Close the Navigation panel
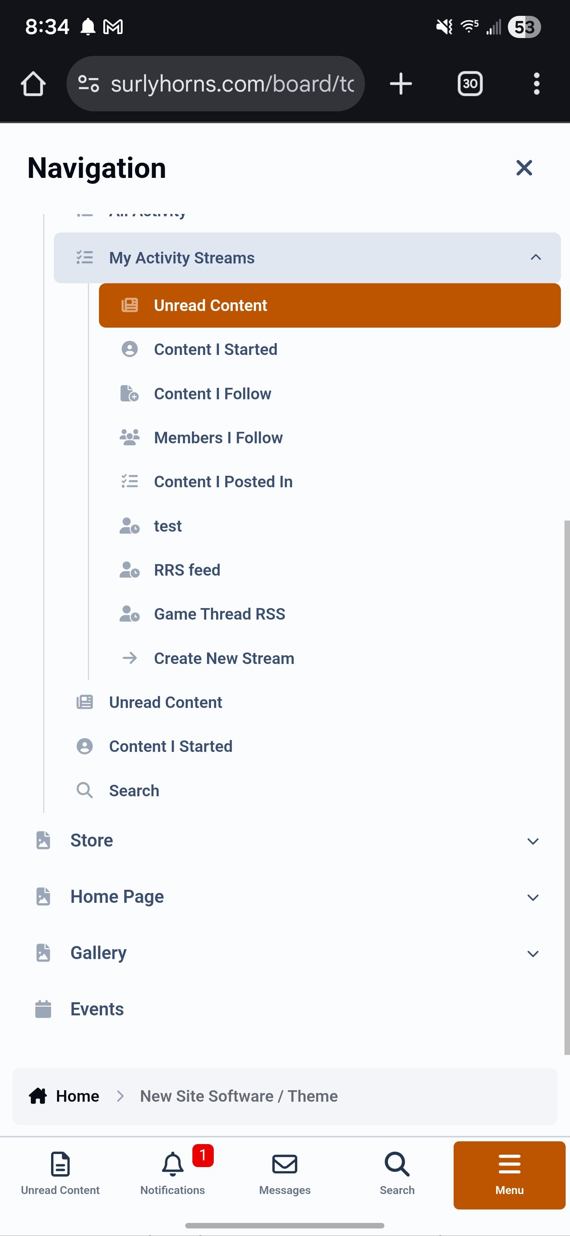 [524, 168]
